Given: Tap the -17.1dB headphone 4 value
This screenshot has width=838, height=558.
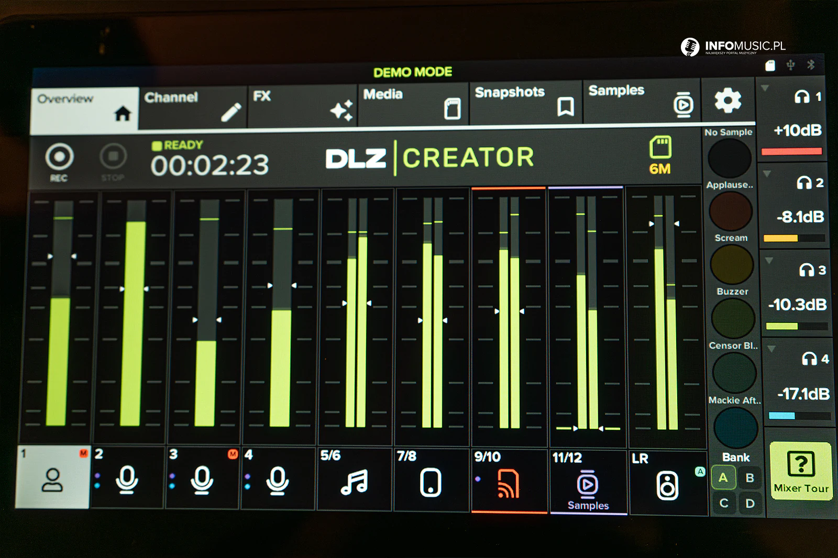Looking at the screenshot, I should tap(804, 394).
